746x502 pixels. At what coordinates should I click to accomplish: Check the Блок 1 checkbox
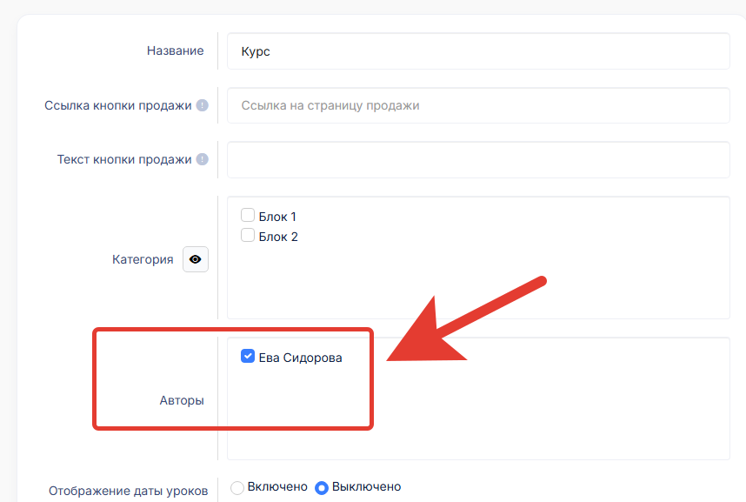pyautogui.click(x=248, y=215)
